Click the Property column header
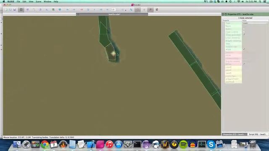This screenshot has height=151, width=269. pos(232,21)
